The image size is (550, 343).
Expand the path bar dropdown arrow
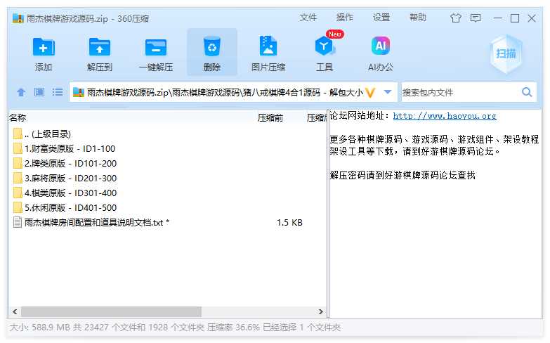[x=388, y=92]
